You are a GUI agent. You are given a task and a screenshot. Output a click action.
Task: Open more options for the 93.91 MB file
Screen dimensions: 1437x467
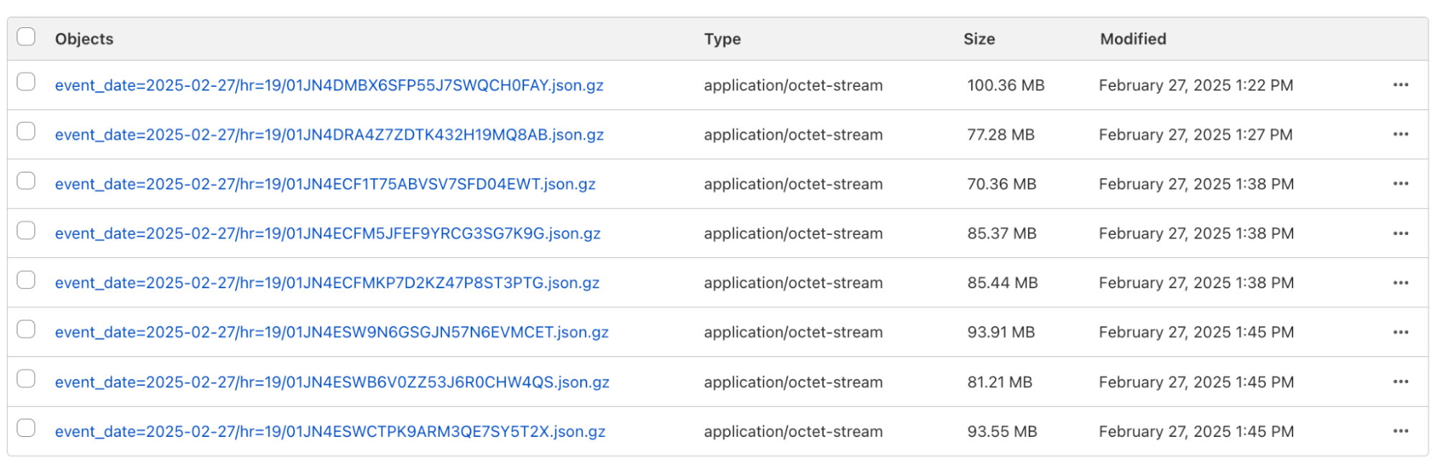1400,333
